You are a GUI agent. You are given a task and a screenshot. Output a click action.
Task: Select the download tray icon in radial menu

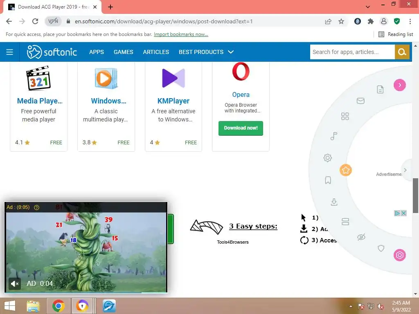pos(334,202)
